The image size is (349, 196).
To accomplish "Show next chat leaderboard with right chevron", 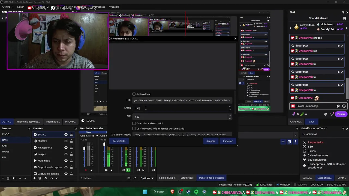I will [346, 28].
